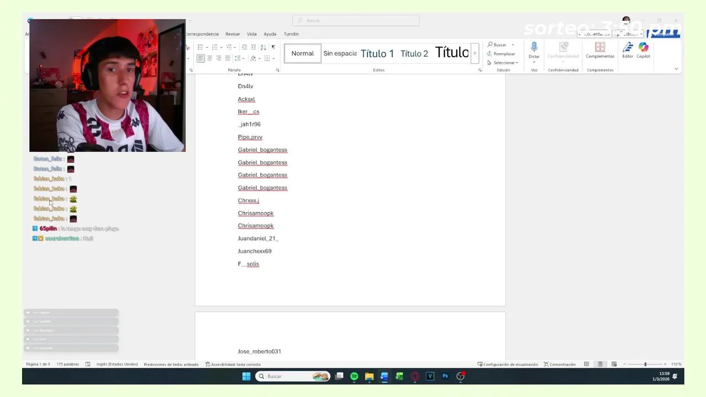The height and width of the screenshot is (397, 706).
Task: Click the numbered list icon
Action: (215, 47)
